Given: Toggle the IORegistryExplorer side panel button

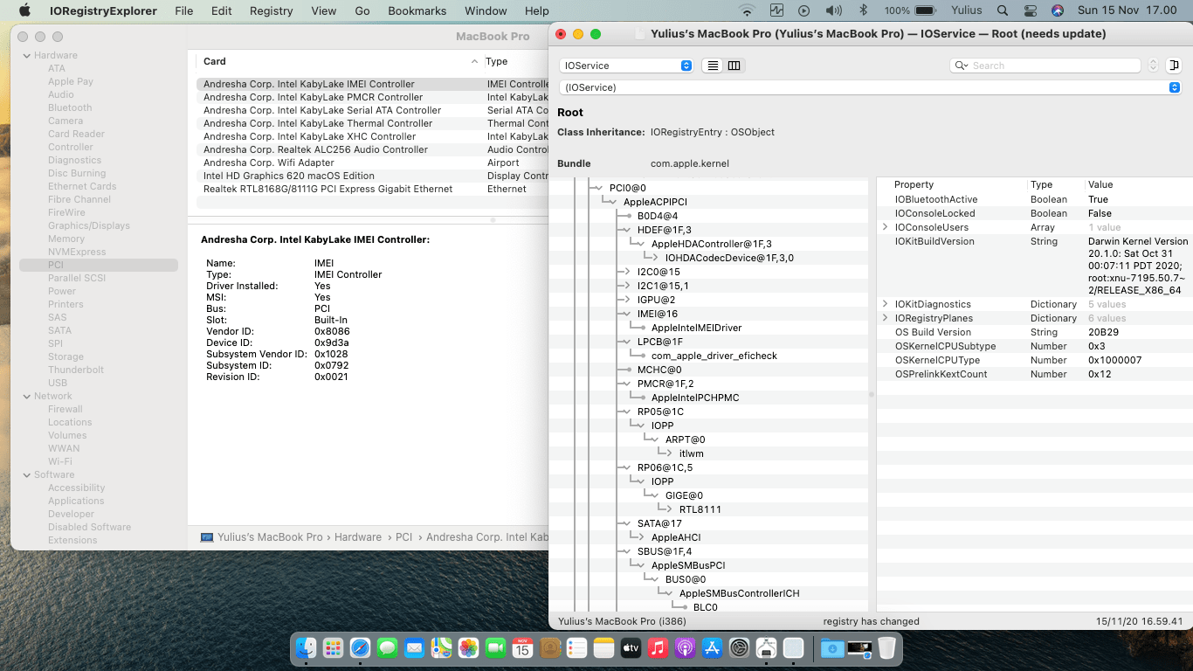Looking at the screenshot, I should tap(1174, 66).
